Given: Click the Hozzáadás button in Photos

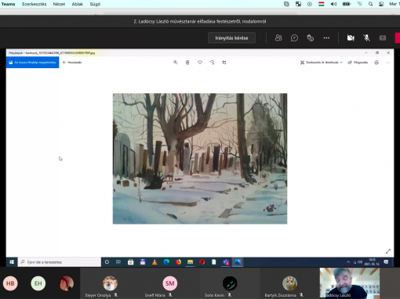Looking at the screenshot, I should [x=72, y=63].
